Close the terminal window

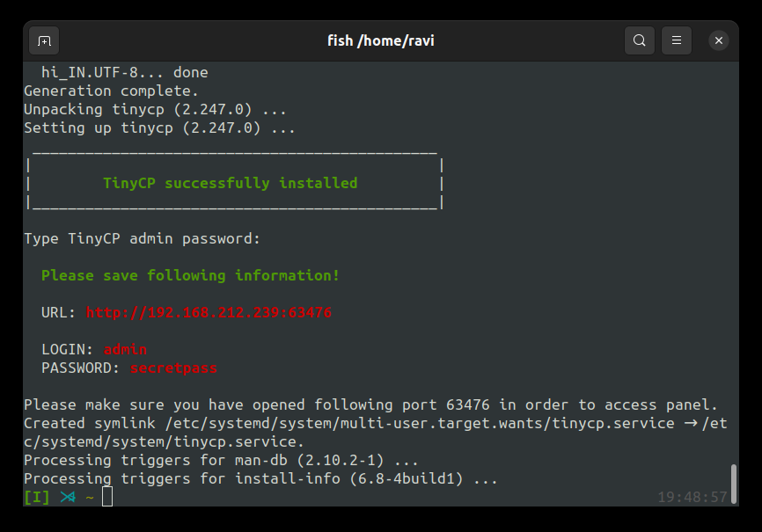coord(719,40)
